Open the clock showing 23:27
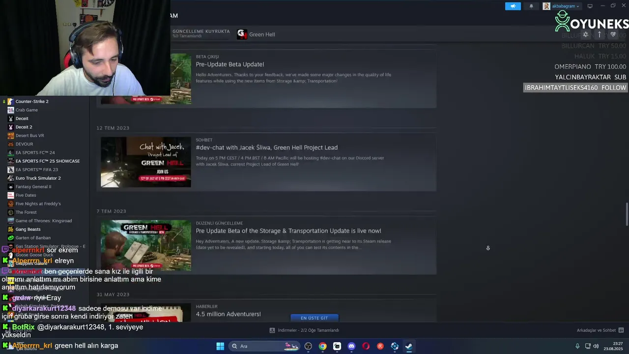629x354 pixels. coord(614,346)
